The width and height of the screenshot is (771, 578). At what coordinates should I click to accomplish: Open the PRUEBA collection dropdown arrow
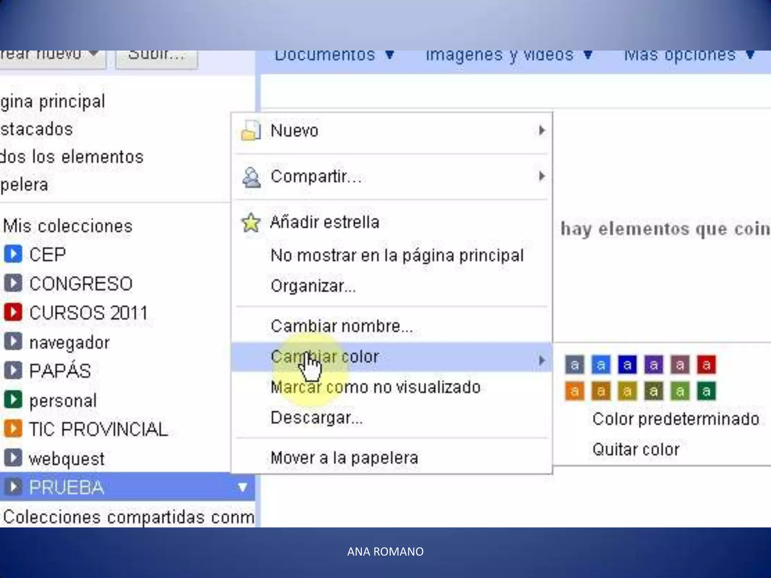[x=243, y=487]
